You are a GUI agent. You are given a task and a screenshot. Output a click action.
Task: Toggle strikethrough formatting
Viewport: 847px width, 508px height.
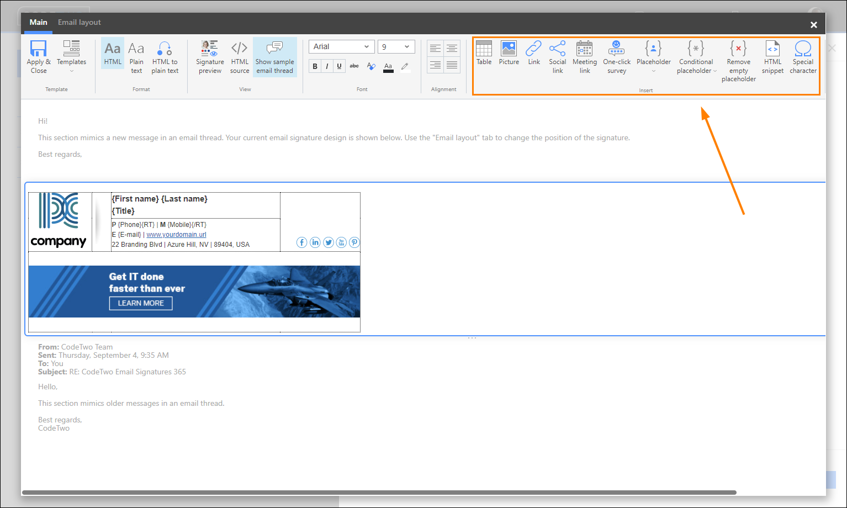(354, 66)
